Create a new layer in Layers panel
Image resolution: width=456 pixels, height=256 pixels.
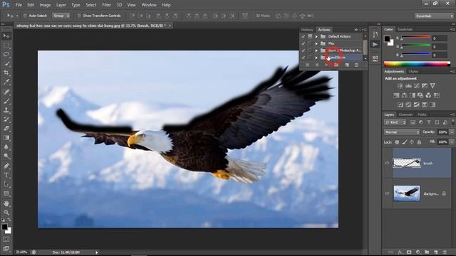click(x=435, y=252)
